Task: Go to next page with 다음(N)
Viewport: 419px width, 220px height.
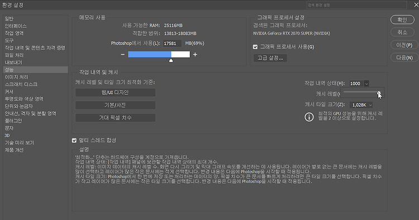Action: click(x=404, y=58)
